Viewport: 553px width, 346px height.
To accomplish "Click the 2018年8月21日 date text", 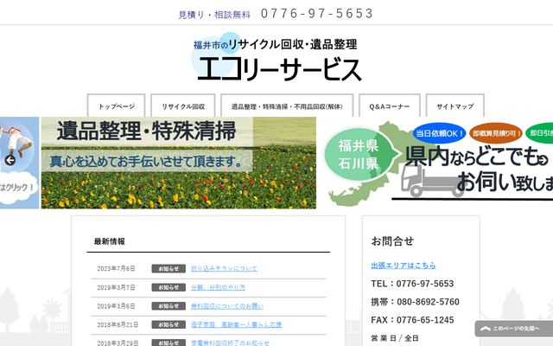I will click(118, 325).
